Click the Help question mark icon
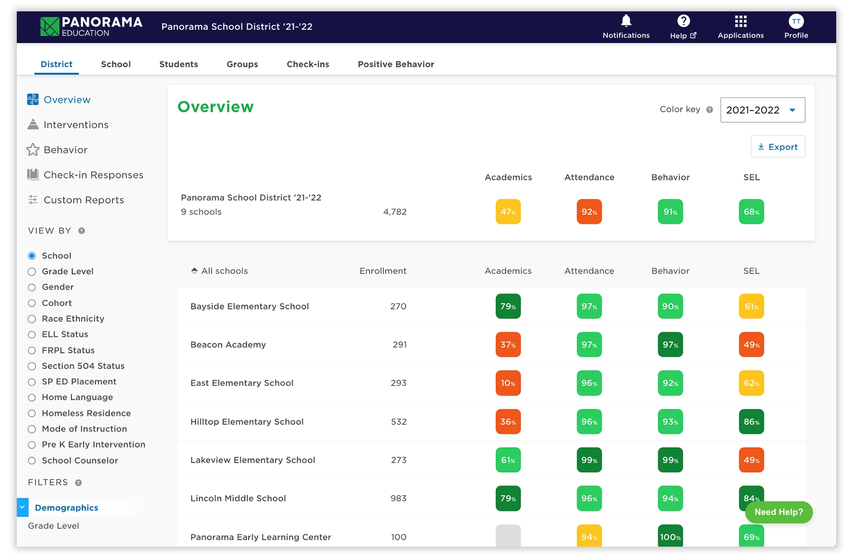This screenshot has height=558, width=853. point(683,21)
